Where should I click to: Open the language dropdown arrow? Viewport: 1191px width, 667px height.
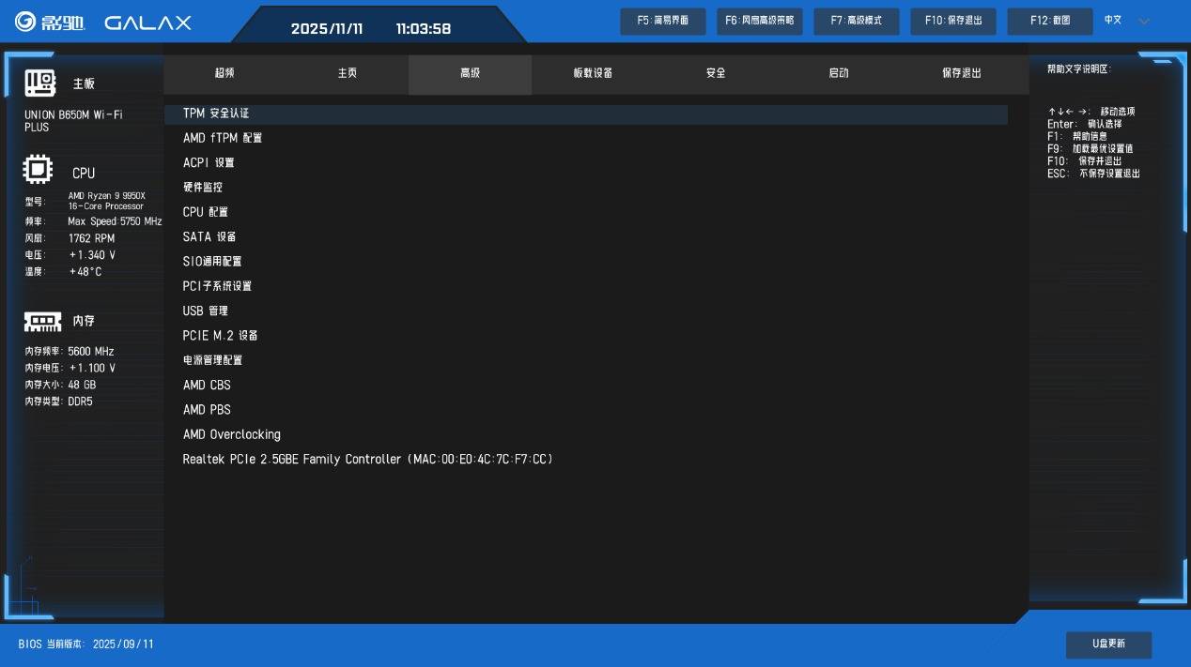1143,22
